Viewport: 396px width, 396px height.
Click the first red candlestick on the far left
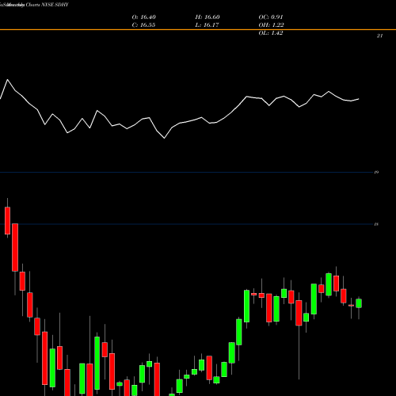[x=7, y=221]
